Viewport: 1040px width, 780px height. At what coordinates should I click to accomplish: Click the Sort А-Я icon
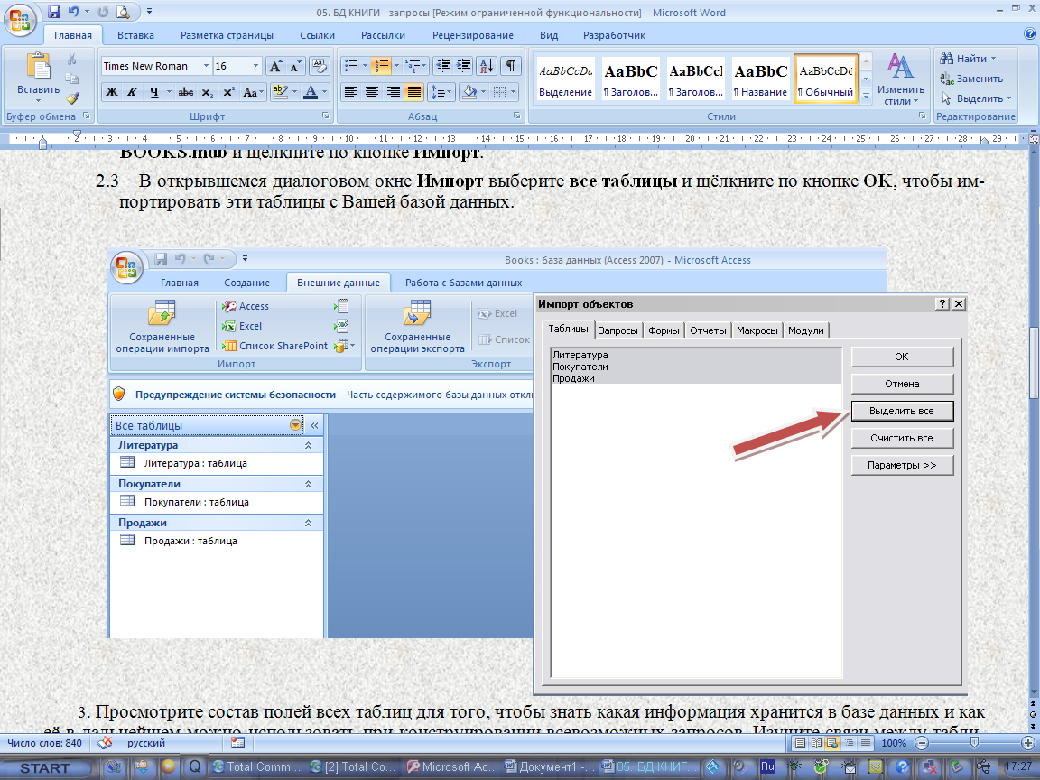487,66
